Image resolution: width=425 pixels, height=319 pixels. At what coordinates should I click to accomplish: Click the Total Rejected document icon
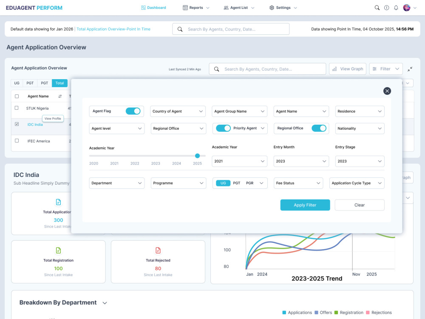[x=158, y=251]
